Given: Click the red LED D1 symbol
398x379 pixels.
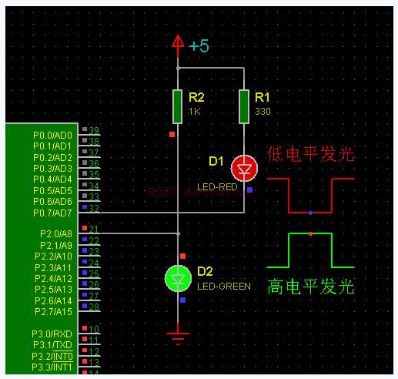Looking at the screenshot, I should 244,168.
